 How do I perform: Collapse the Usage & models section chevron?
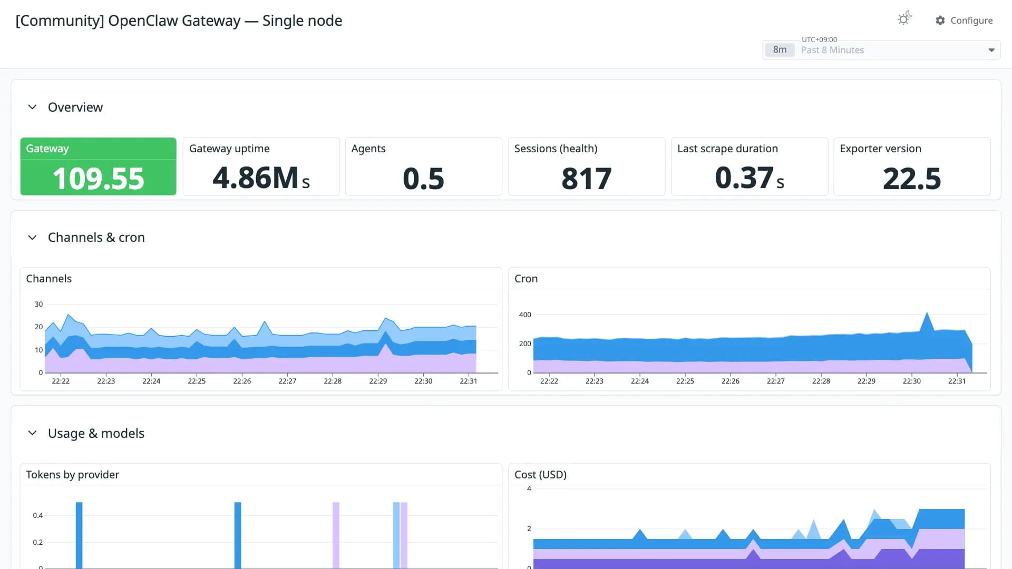pos(32,433)
